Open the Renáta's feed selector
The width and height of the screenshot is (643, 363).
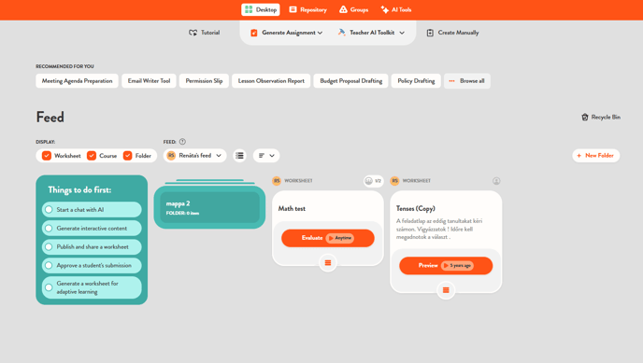(194, 156)
